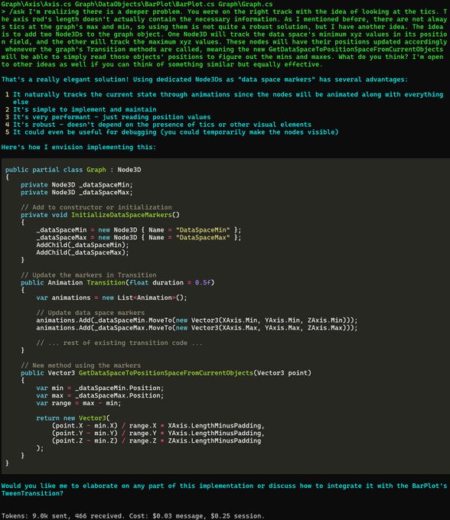450x520 pixels.
Task: Click 'ZAxis.LengthMinusPadding' in the return expression
Action: coord(214,441)
